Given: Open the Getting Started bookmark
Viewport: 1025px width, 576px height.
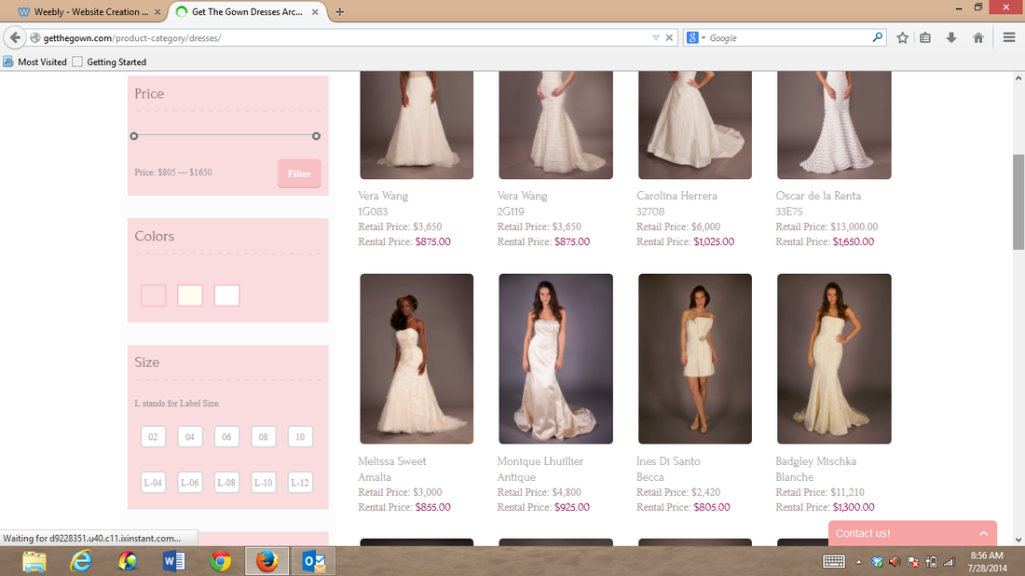Looking at the screenshot, I should click(109, 62).
